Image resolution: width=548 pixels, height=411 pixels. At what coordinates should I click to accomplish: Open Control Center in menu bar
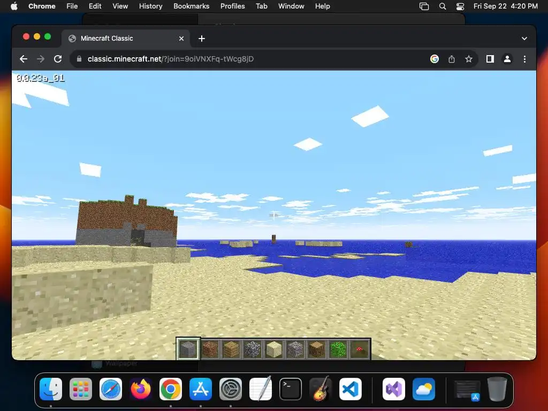tap(460, 6)
